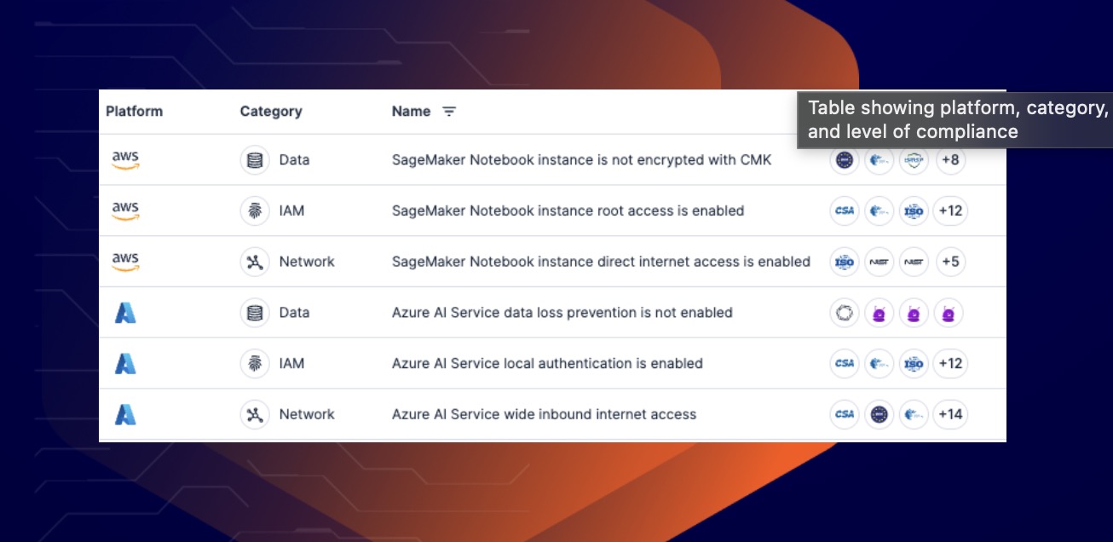Click the first compliance badge in the data loss prevention row
The image size is (1113, 542).
click(845, 313)
